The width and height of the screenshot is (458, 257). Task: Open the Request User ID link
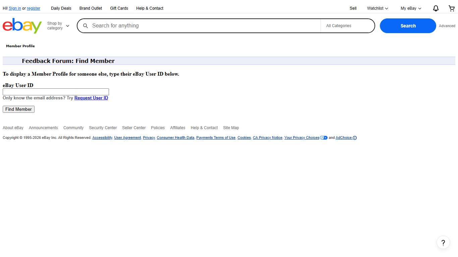coord(91,98)
